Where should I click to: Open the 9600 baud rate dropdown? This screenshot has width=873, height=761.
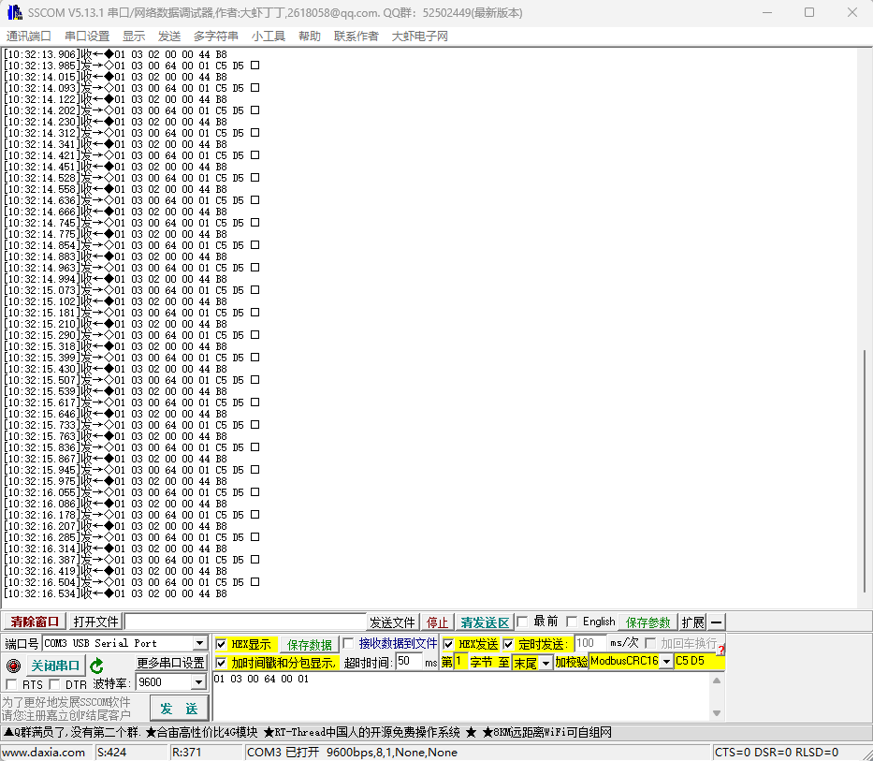coord(198,681)
